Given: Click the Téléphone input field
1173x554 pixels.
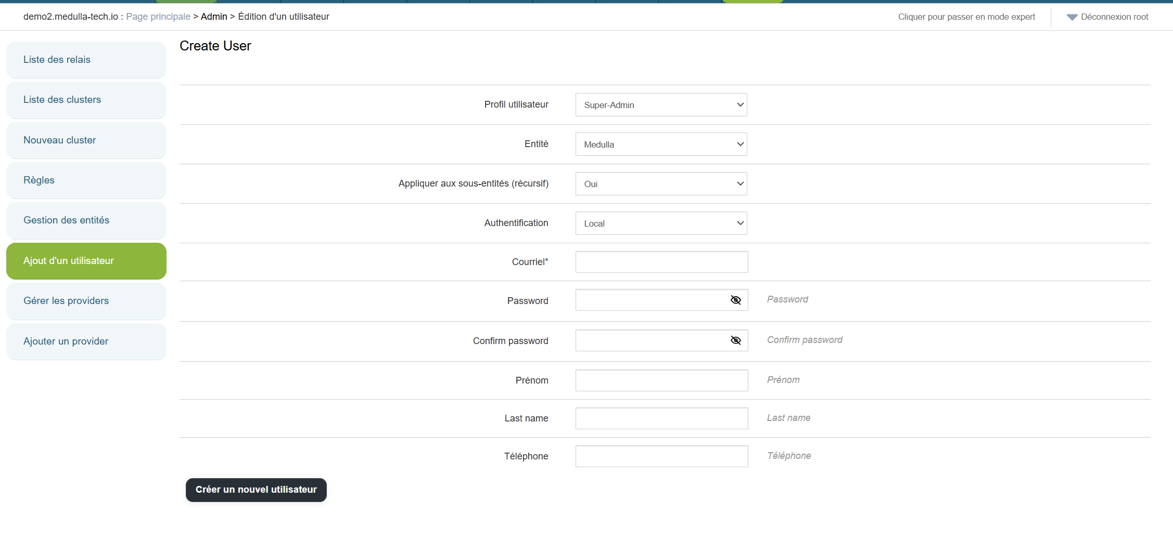Looking at the screenshot, I should (x=661, y=456).
